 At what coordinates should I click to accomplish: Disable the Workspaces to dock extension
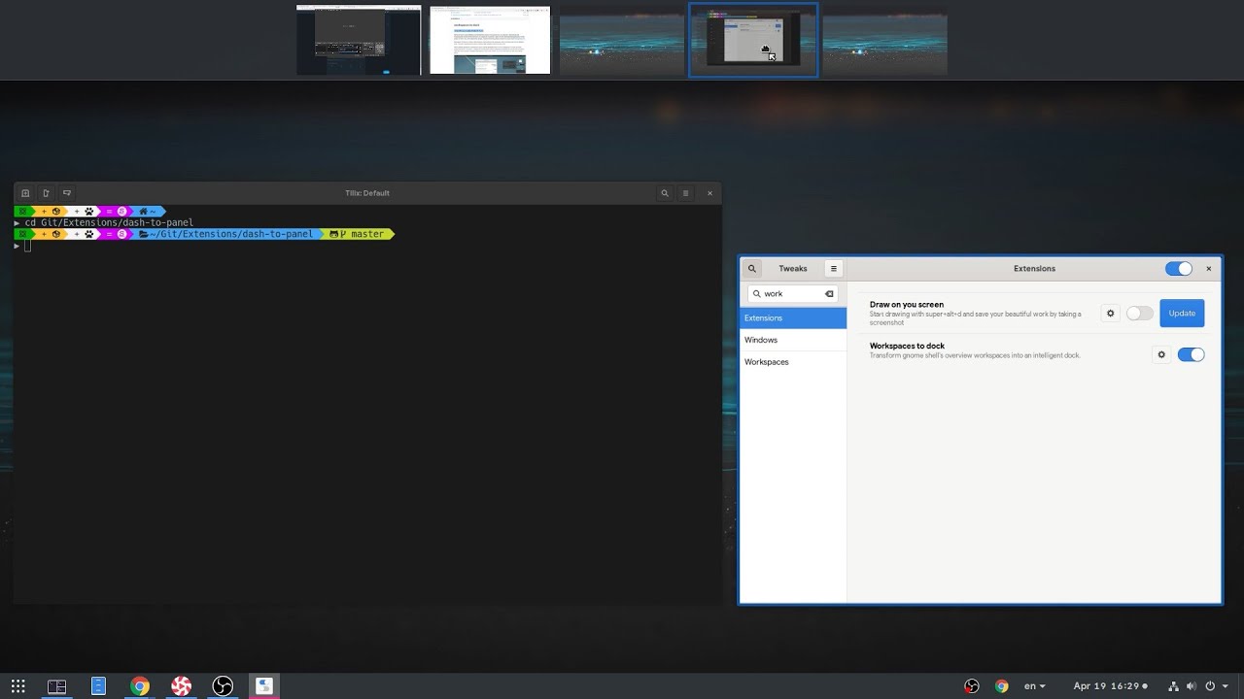[x=1191, y=355]
